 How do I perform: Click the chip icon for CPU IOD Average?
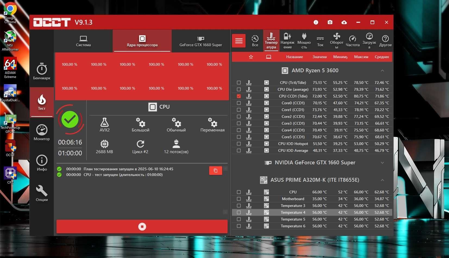pos(266,150)
